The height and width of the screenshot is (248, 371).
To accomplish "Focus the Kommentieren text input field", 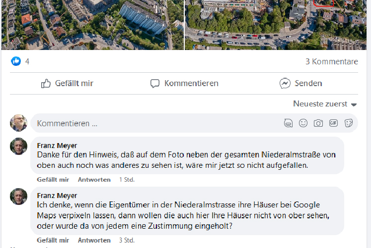I will (x=149, y=123).
